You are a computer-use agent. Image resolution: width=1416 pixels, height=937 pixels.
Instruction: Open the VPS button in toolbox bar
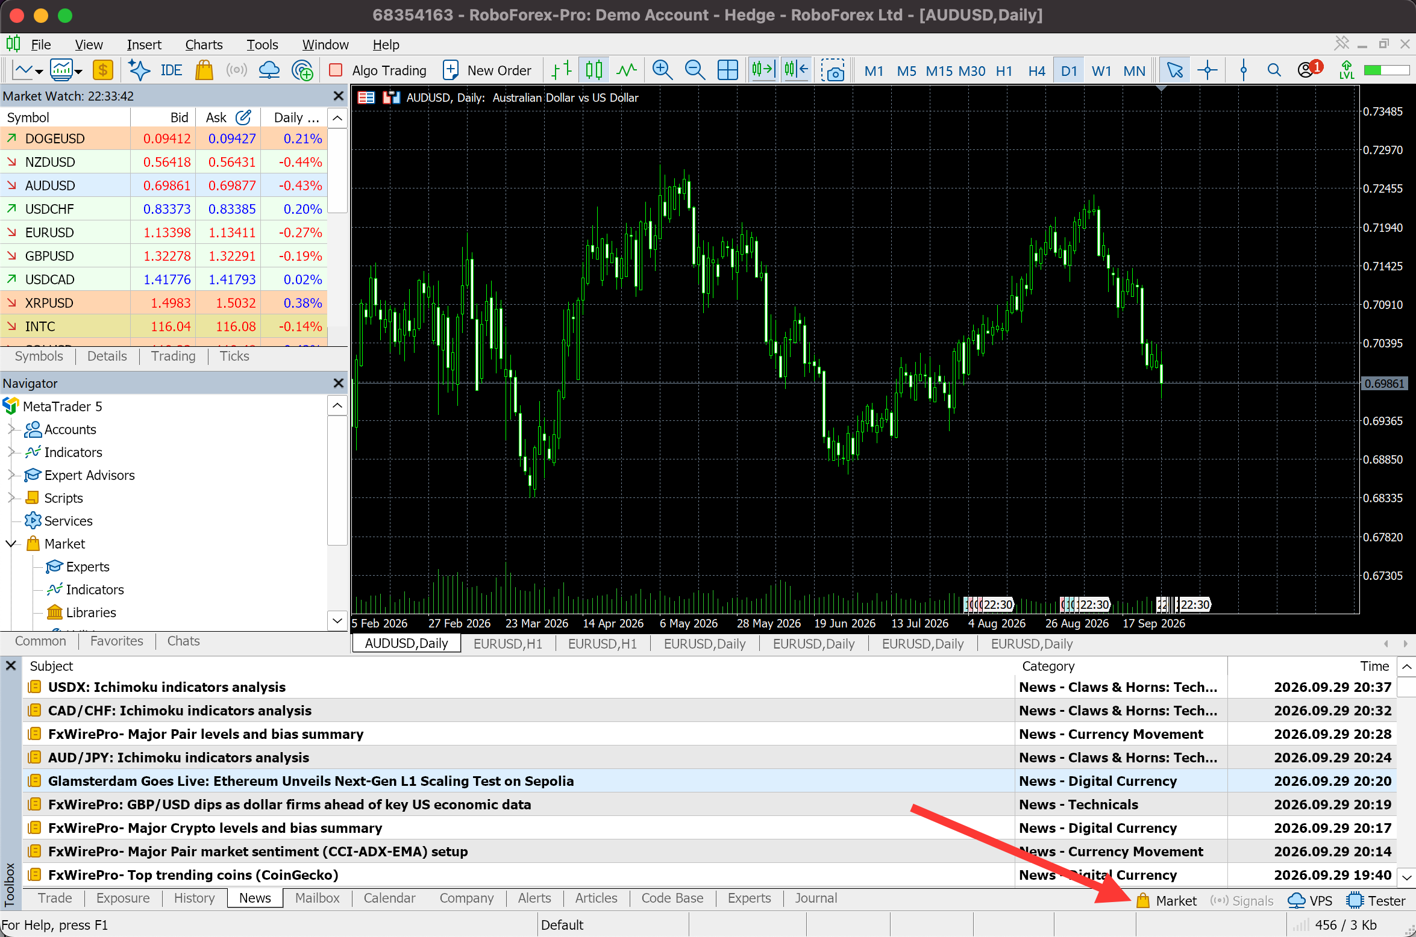tap(1310, 901)
